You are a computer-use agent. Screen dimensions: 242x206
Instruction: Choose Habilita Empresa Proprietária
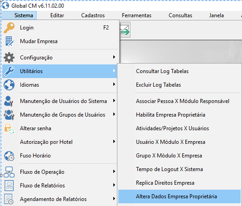coord(179,115)
